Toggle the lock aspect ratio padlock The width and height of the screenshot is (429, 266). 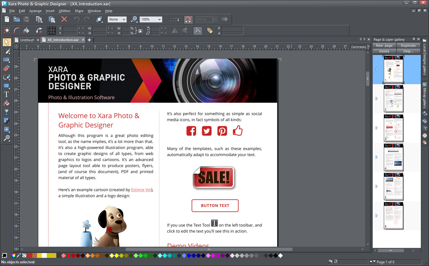140,31
